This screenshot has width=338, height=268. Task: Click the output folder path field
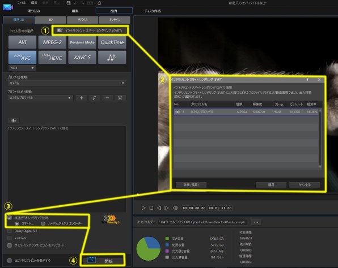point(202,222)
